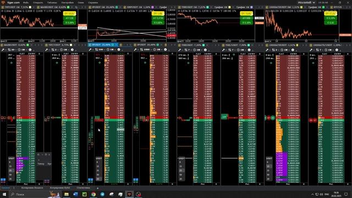
Task: Open 1M timeframe dropdown in 1000SATS/USDT panel
Action: point(328,50)
